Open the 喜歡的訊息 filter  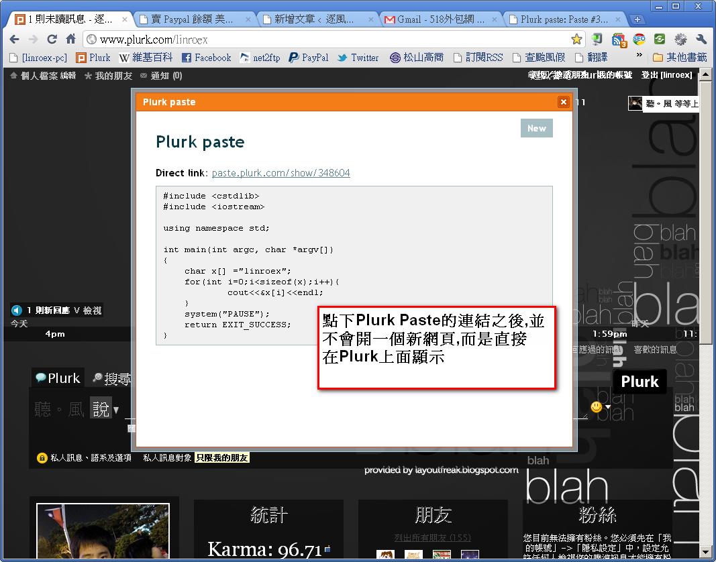(x=655, y=349)
